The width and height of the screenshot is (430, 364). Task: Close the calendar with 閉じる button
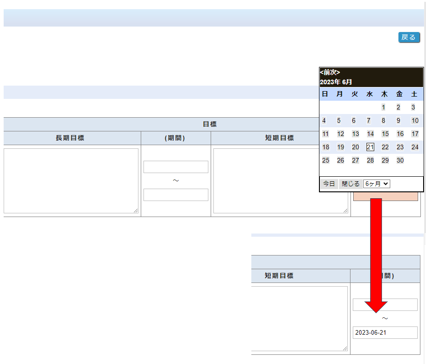(x=350, y=184)
